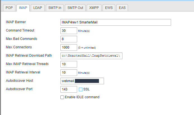Focus the Autodiscover Port field
Image resolution: width=194 pixels, height=115 pixels.
pos(68,89)
